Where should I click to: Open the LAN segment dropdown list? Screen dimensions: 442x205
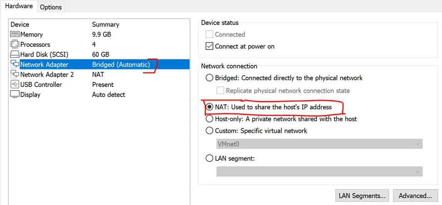(x=320, y=171)
